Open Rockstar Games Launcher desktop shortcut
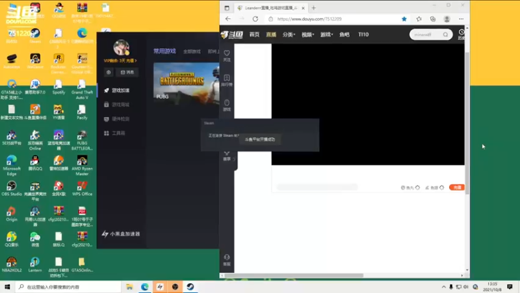Viewport: 520px width, 293px height. [58, 63]
